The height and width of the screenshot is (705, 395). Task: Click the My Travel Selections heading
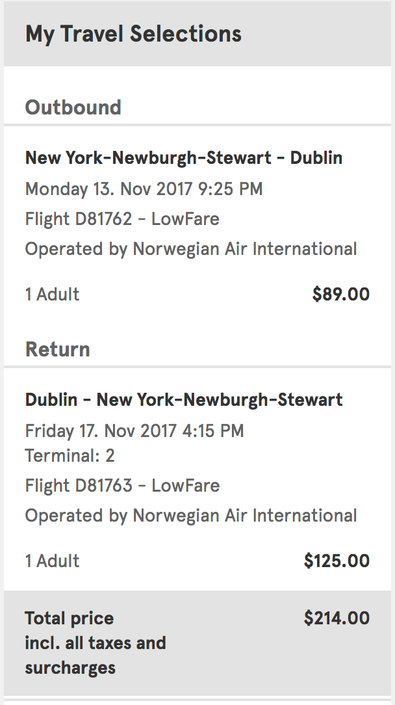[x=133, y=34]
